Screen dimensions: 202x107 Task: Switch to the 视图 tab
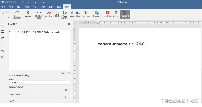59,7
